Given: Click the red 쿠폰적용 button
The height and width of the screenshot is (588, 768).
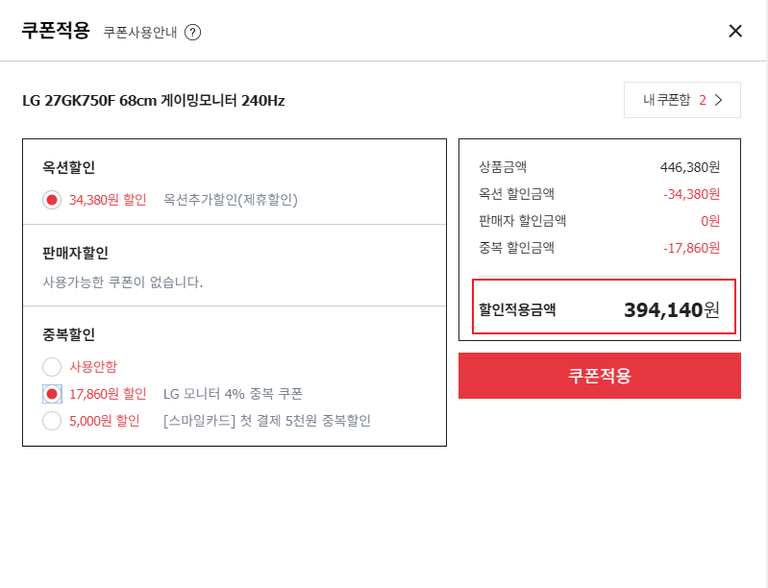Looking at the screenshot, I should 600,376.
